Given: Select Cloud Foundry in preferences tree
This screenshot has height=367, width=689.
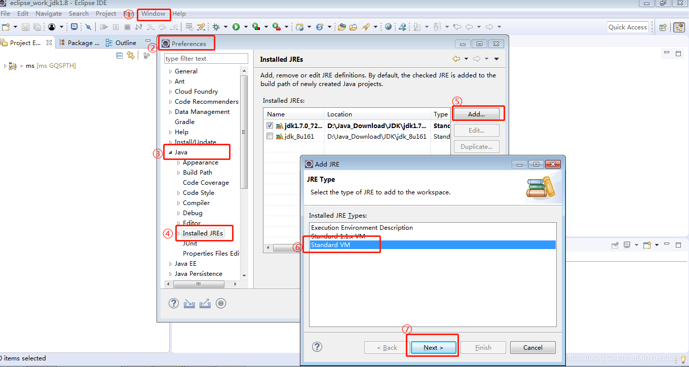Looking at the screenshot, I should click(x=196, y=92).
